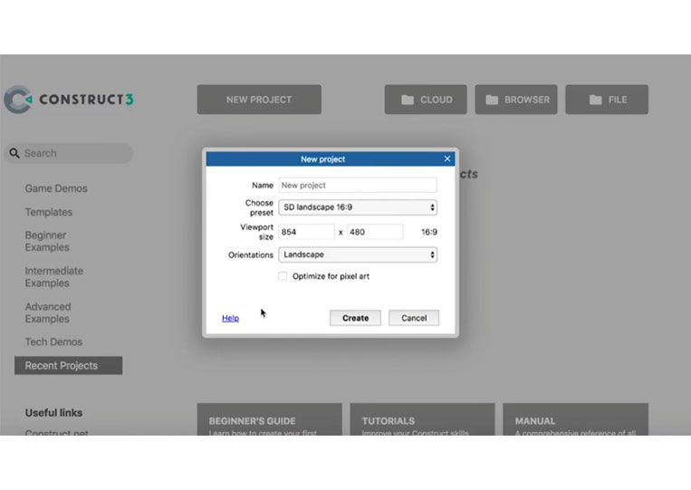This screenshot has height=490, width=691.
Task: Click the Search box in sidebar
Action: point(69,153)
